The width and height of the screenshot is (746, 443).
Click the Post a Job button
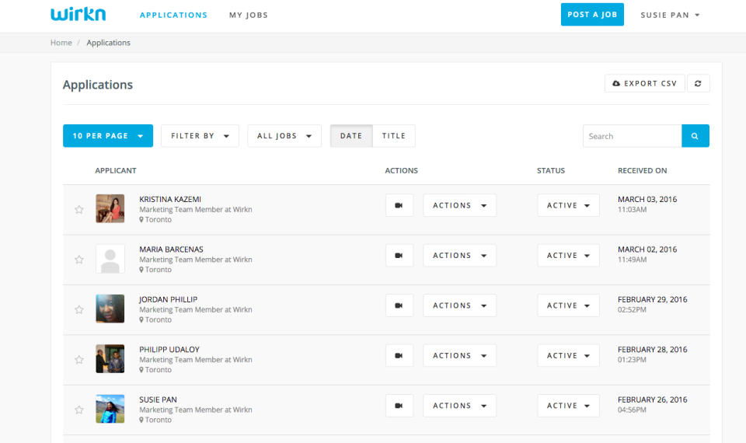592,15
